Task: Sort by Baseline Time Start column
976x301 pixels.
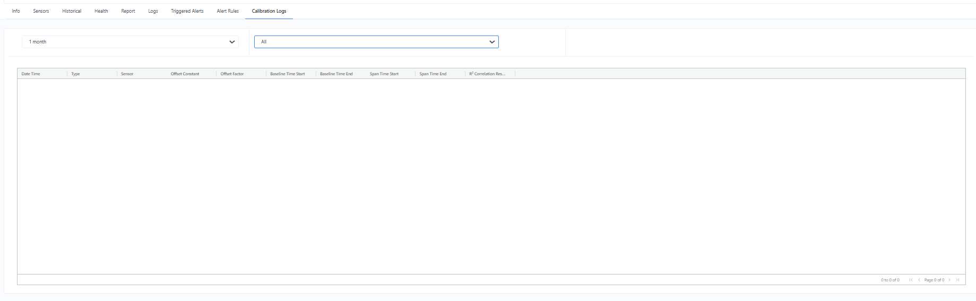Action: 288,74
